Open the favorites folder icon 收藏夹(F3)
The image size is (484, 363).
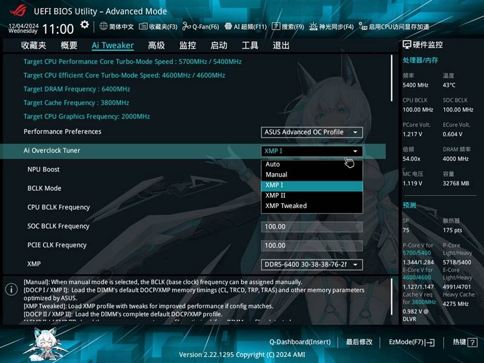[x=143, y=27]
